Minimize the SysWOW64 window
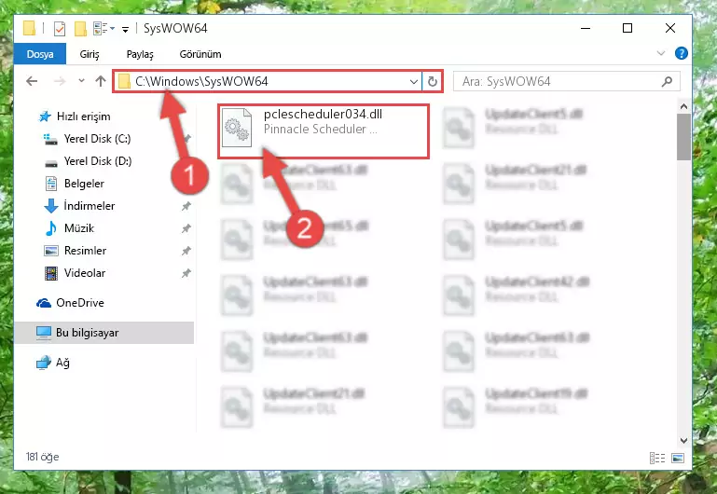Viewport: 717px width, 494px height. click(x=586, y=28)
